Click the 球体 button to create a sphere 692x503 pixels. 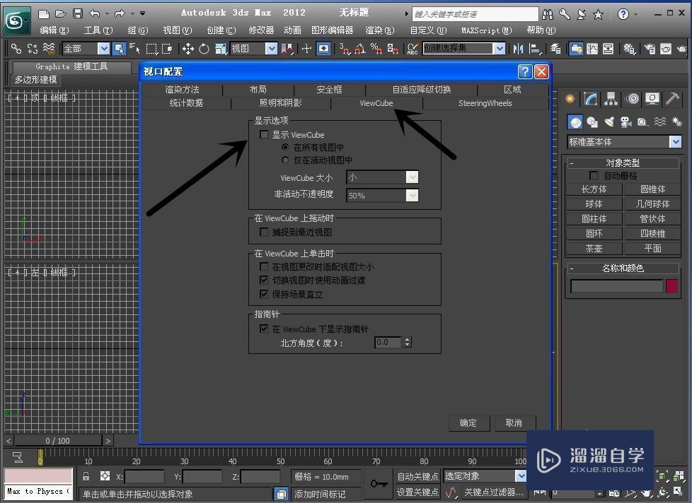tap(594, 203)
